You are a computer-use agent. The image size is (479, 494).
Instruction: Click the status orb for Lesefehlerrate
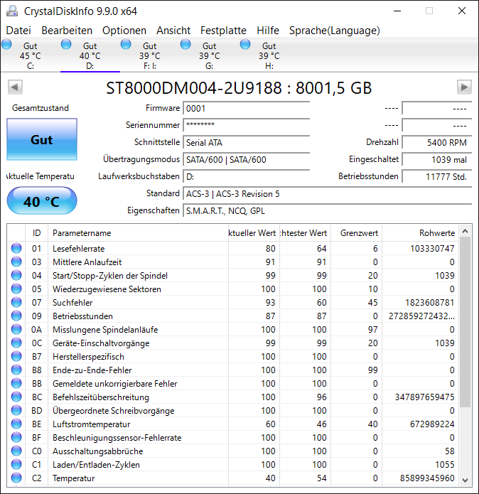coord(16,248)
